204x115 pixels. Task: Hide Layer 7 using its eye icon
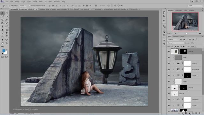click(x=169, y=57)
